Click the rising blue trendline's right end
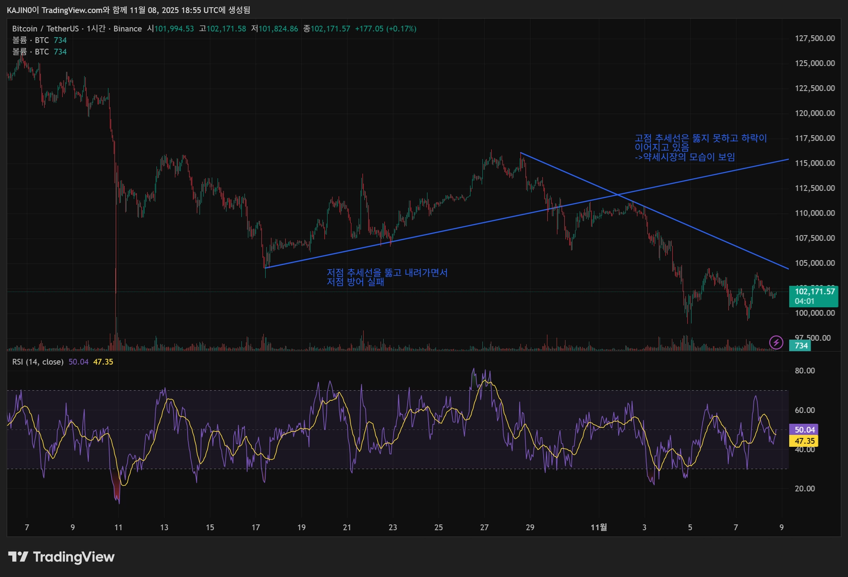Image resolution: width=848 pixels, height=577 pixels. (787, 159)
